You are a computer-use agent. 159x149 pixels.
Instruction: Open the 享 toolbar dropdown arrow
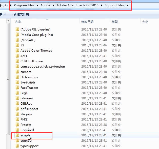click(5, 14)
